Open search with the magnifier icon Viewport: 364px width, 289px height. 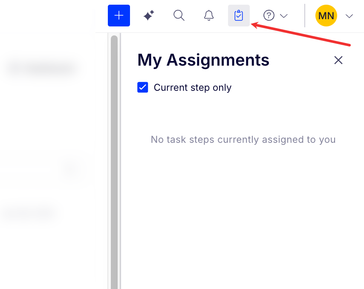pyautogui.click(x=179, y=15)
